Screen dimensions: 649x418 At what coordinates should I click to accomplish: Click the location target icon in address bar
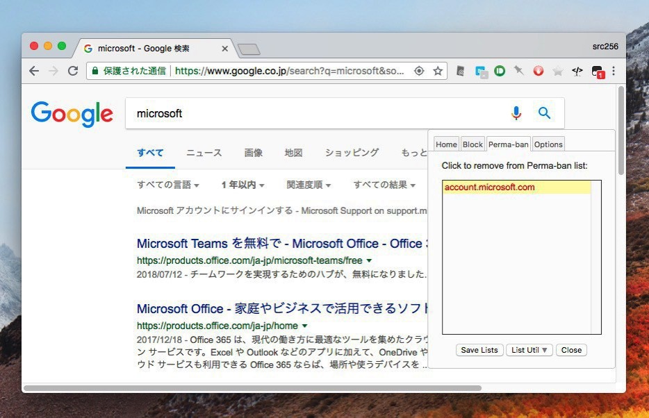tap(419, 71)
